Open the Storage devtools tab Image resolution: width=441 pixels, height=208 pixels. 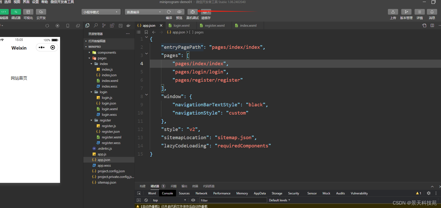(277, 193)
